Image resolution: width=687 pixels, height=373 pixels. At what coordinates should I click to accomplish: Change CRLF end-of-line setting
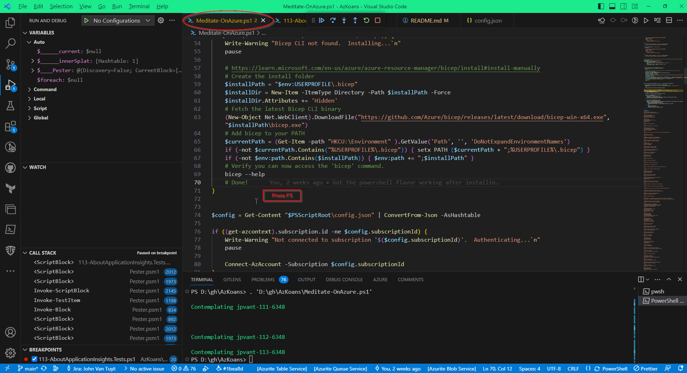coord(573,369)
